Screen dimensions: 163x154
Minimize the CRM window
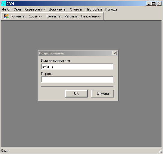[x=149, y=4]
